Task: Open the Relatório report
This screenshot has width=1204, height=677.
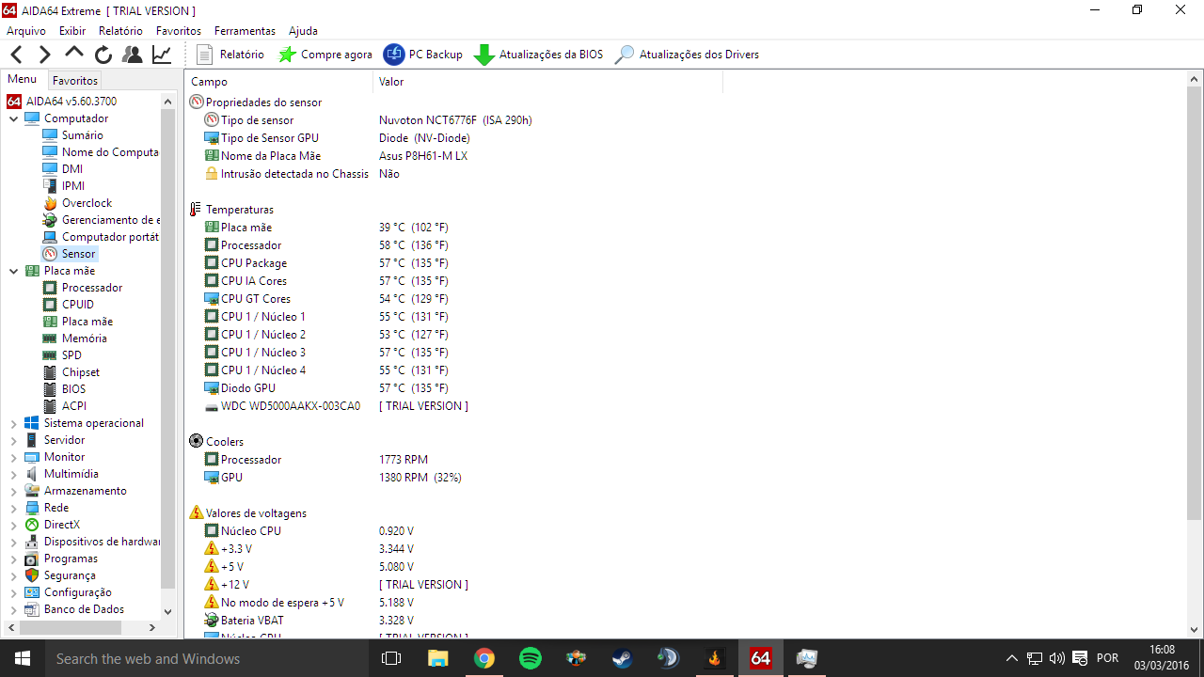Action: click(x=230, y=55)
